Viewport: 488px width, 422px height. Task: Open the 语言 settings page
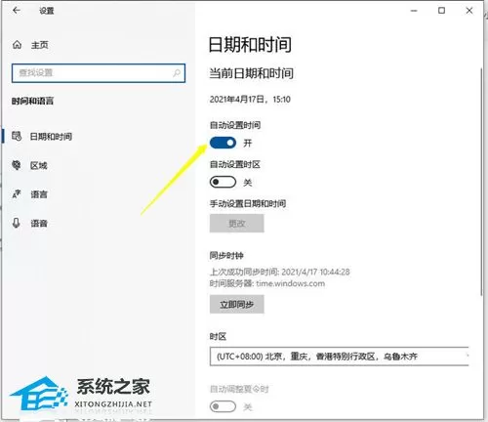coord(39,194)
